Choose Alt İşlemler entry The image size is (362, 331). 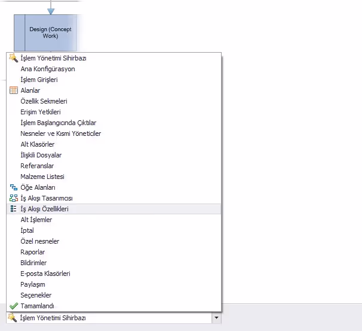click(114, 220)
